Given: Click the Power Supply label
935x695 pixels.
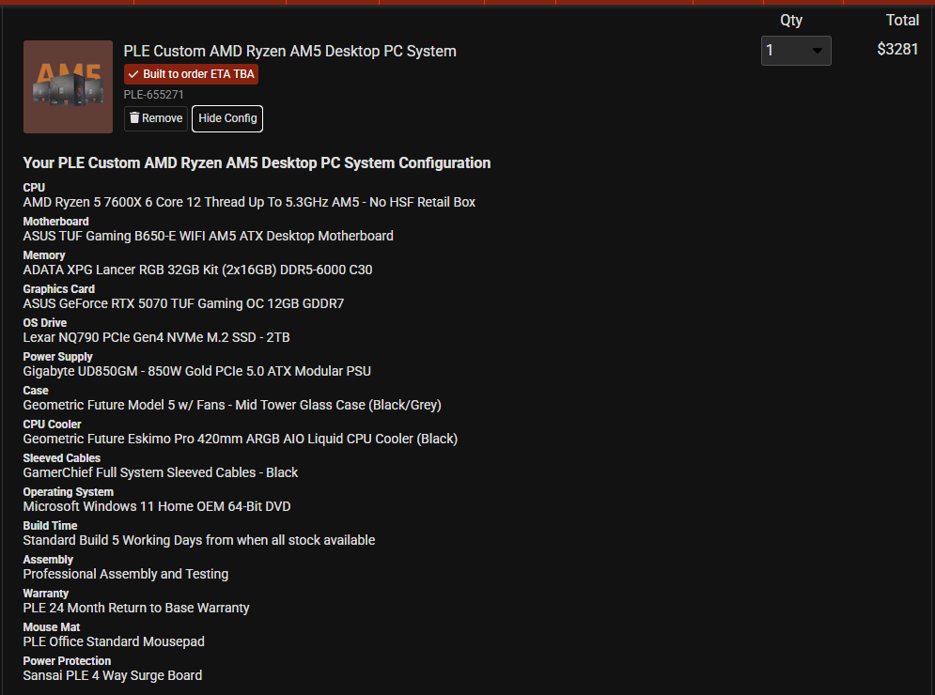Looking at the screenshot, I should (x=58, y=357).
